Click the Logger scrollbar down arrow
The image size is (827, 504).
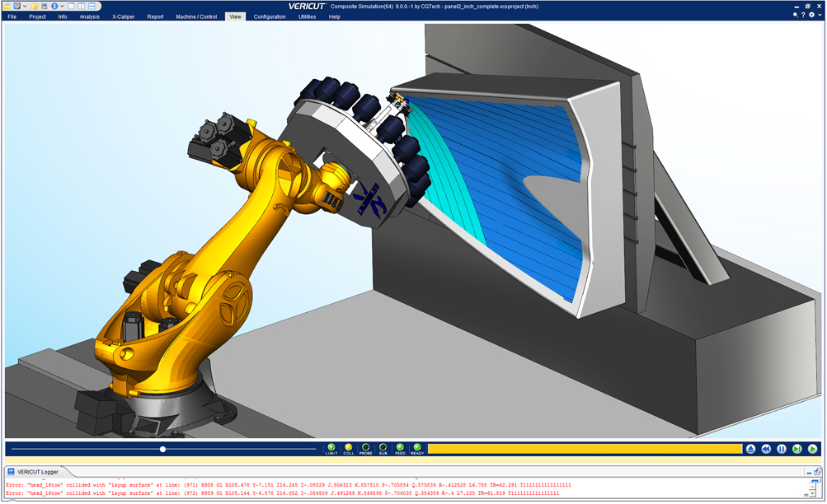tap(813, 493)
